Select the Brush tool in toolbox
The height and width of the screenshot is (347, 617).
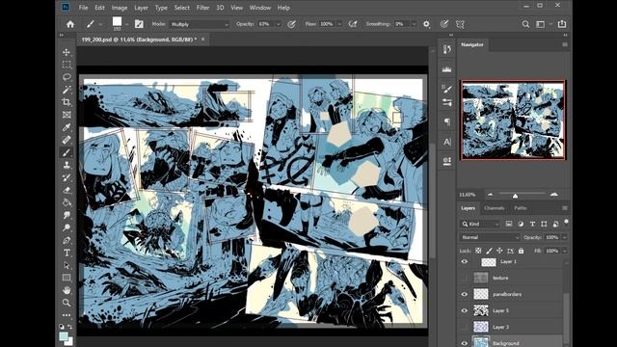click(67, 152)
